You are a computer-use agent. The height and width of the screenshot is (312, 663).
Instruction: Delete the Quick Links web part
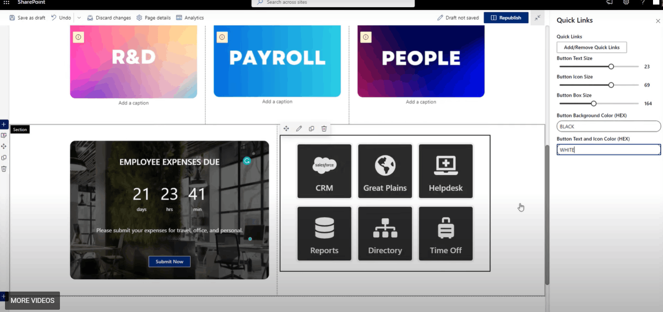(x=324, y=129)
